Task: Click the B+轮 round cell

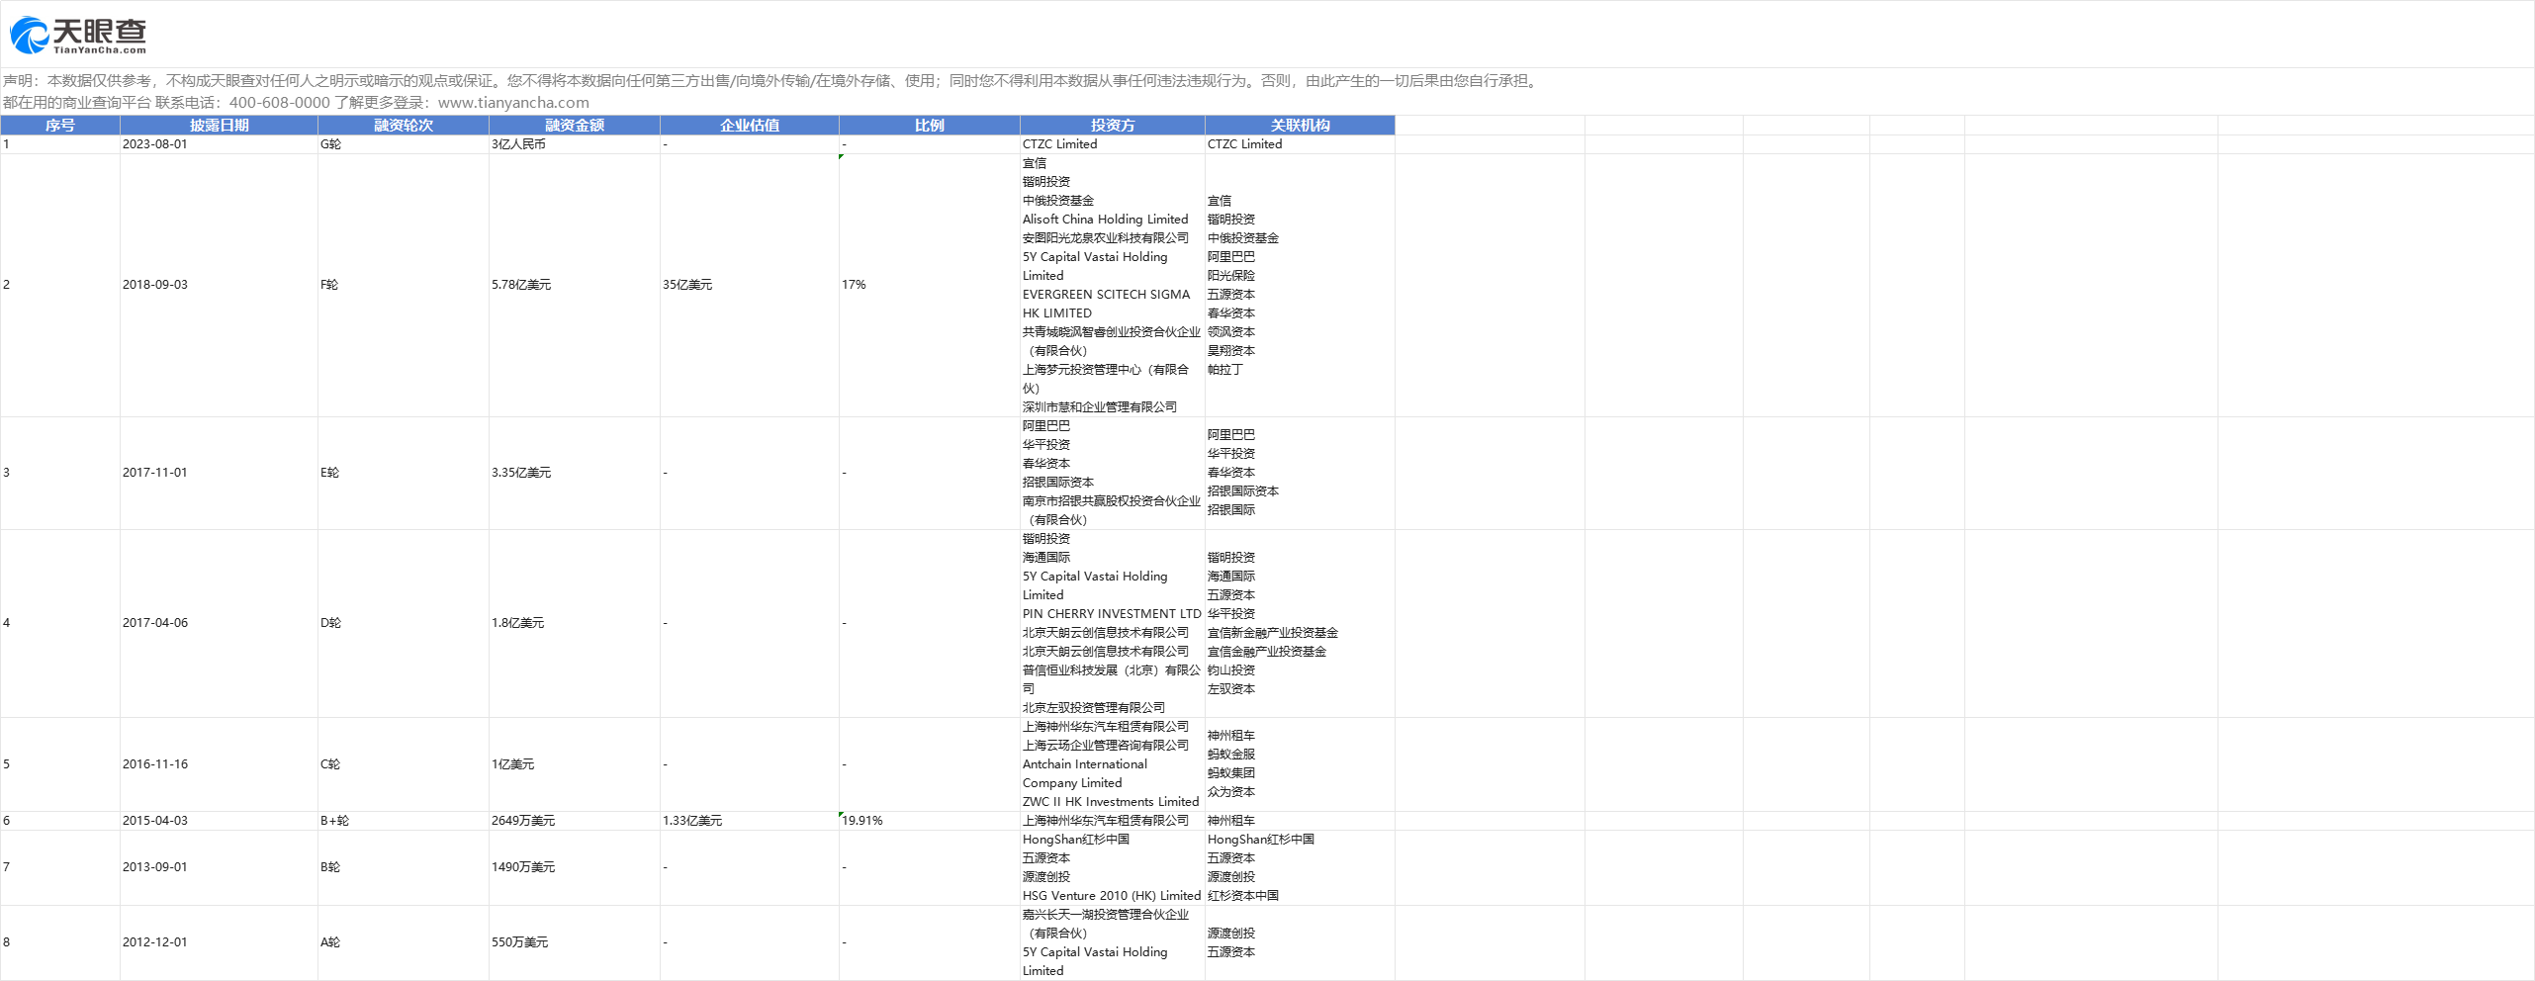Action: click(404, 821)
